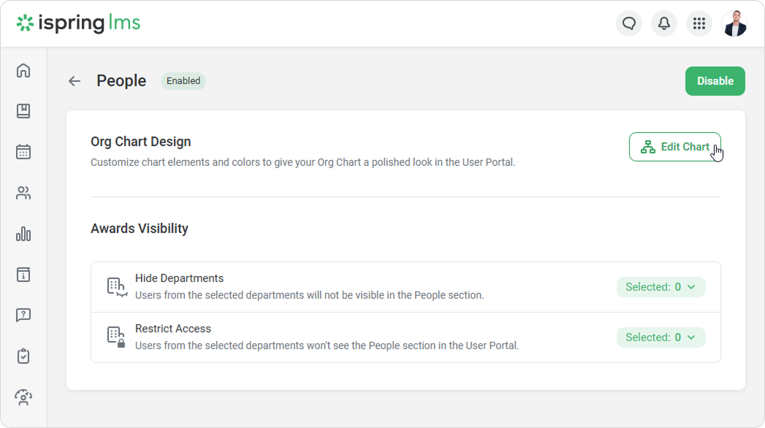Expand Hide Departments selected dropdown
Image resolution: width=765 pixels, height=428 pixels.
tap(661, 287)
